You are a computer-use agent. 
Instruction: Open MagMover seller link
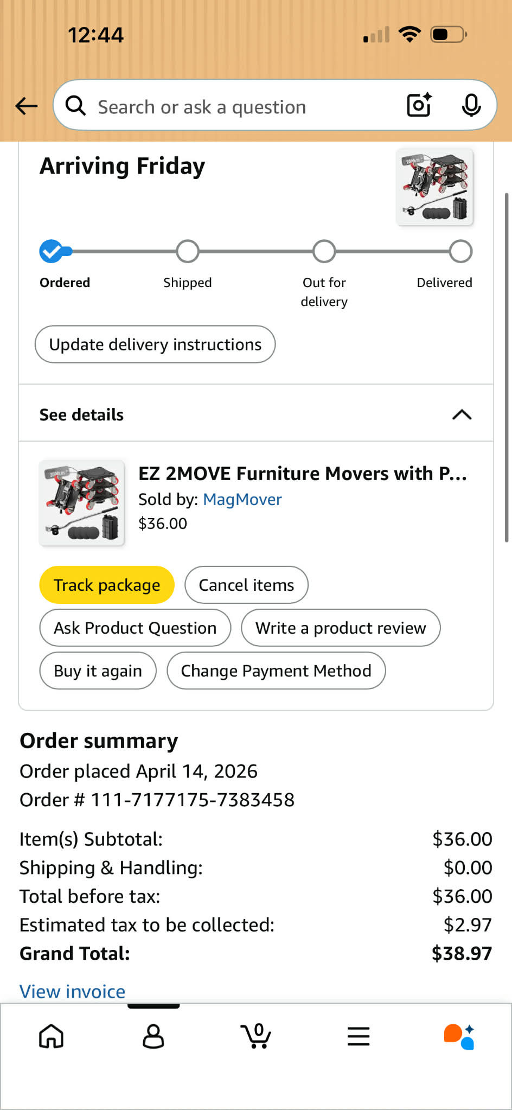(x=242, y=500)
